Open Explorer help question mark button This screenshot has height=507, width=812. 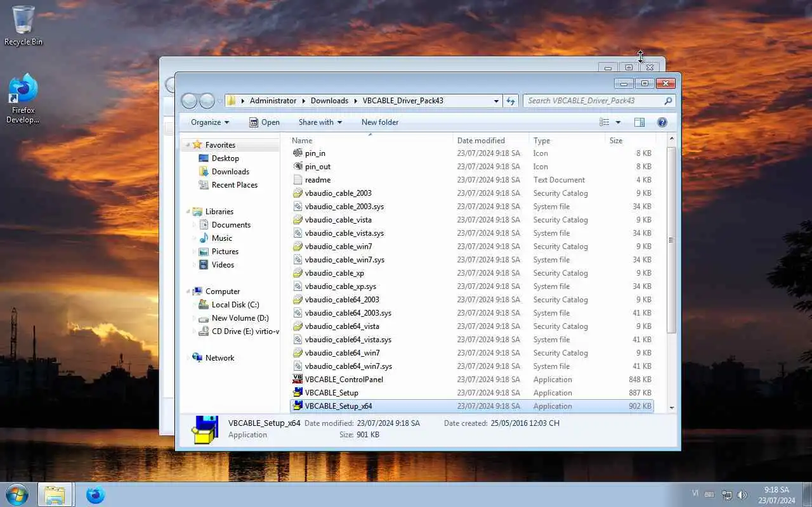coord(662,122)
